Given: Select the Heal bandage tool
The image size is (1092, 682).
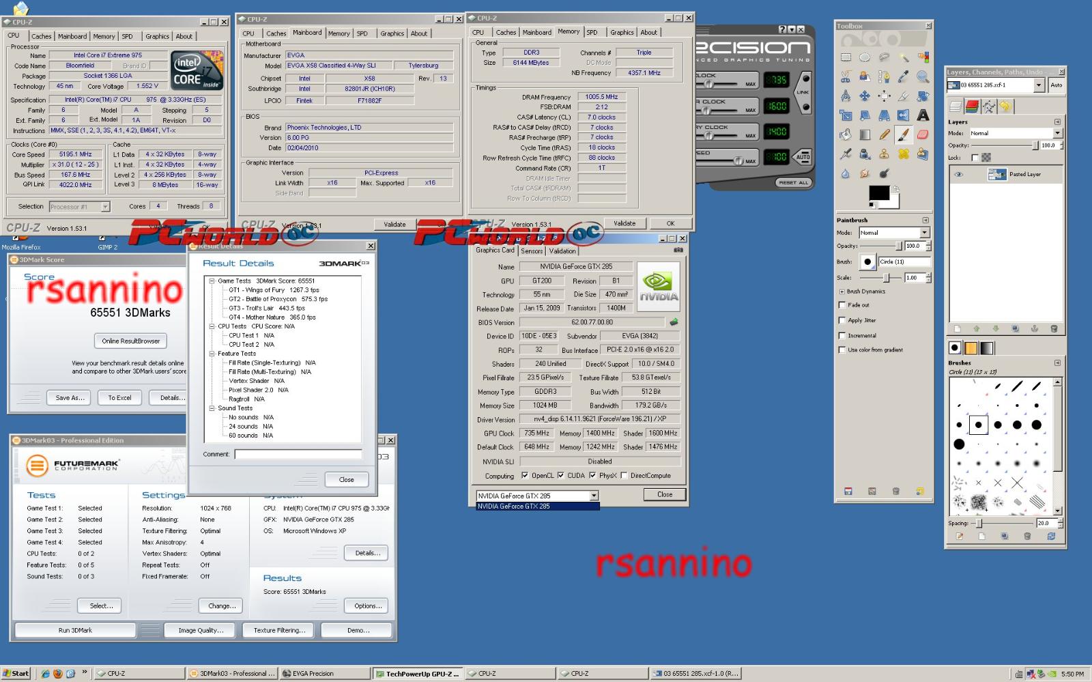Looking at the screenshot, I should (x=904, y=154).
